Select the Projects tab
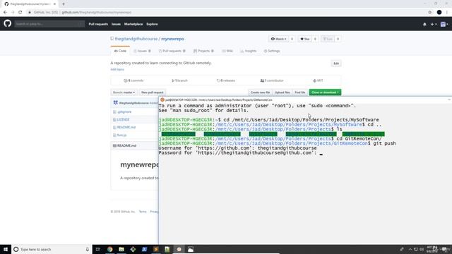The height and width of the screenshot is (254, 452). 203,51
